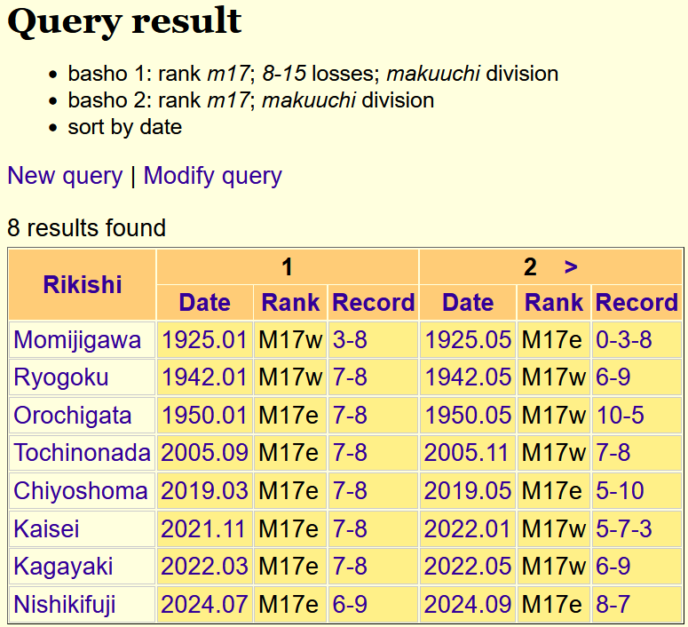Open Nishikifuji rikishi profile
The width and height of the screenshot is (688, 627).
(x=65, y=604)
